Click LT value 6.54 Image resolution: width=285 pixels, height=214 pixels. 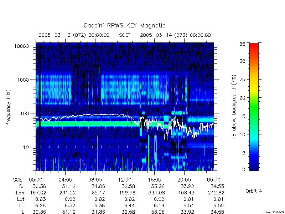(190, 205)
